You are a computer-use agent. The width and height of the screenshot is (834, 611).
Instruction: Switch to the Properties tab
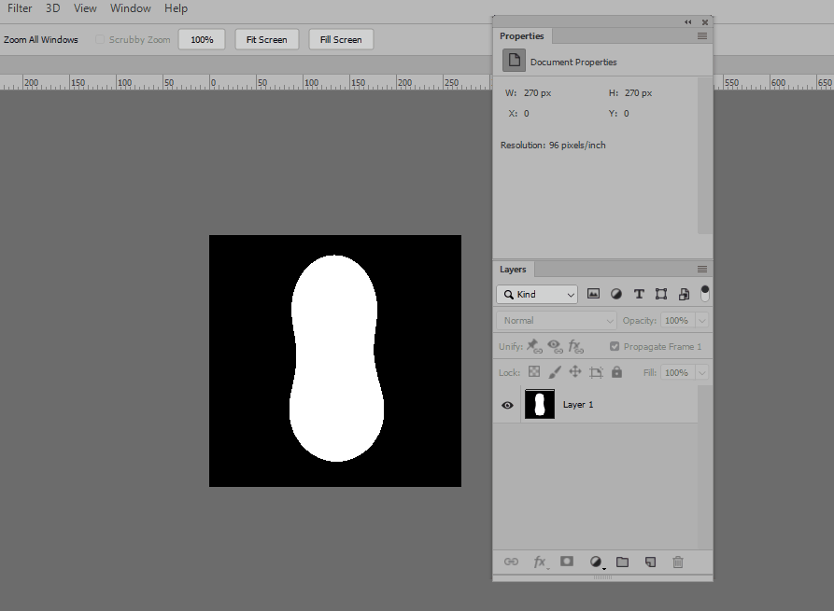pos(522,35)
